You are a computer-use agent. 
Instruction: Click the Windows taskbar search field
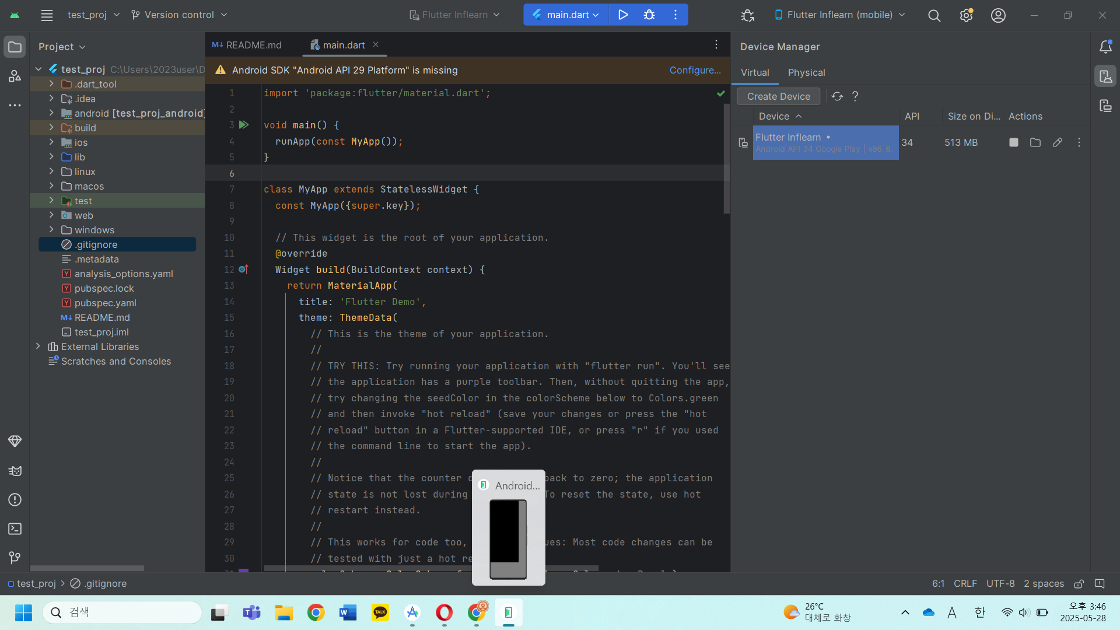point(122,612)
